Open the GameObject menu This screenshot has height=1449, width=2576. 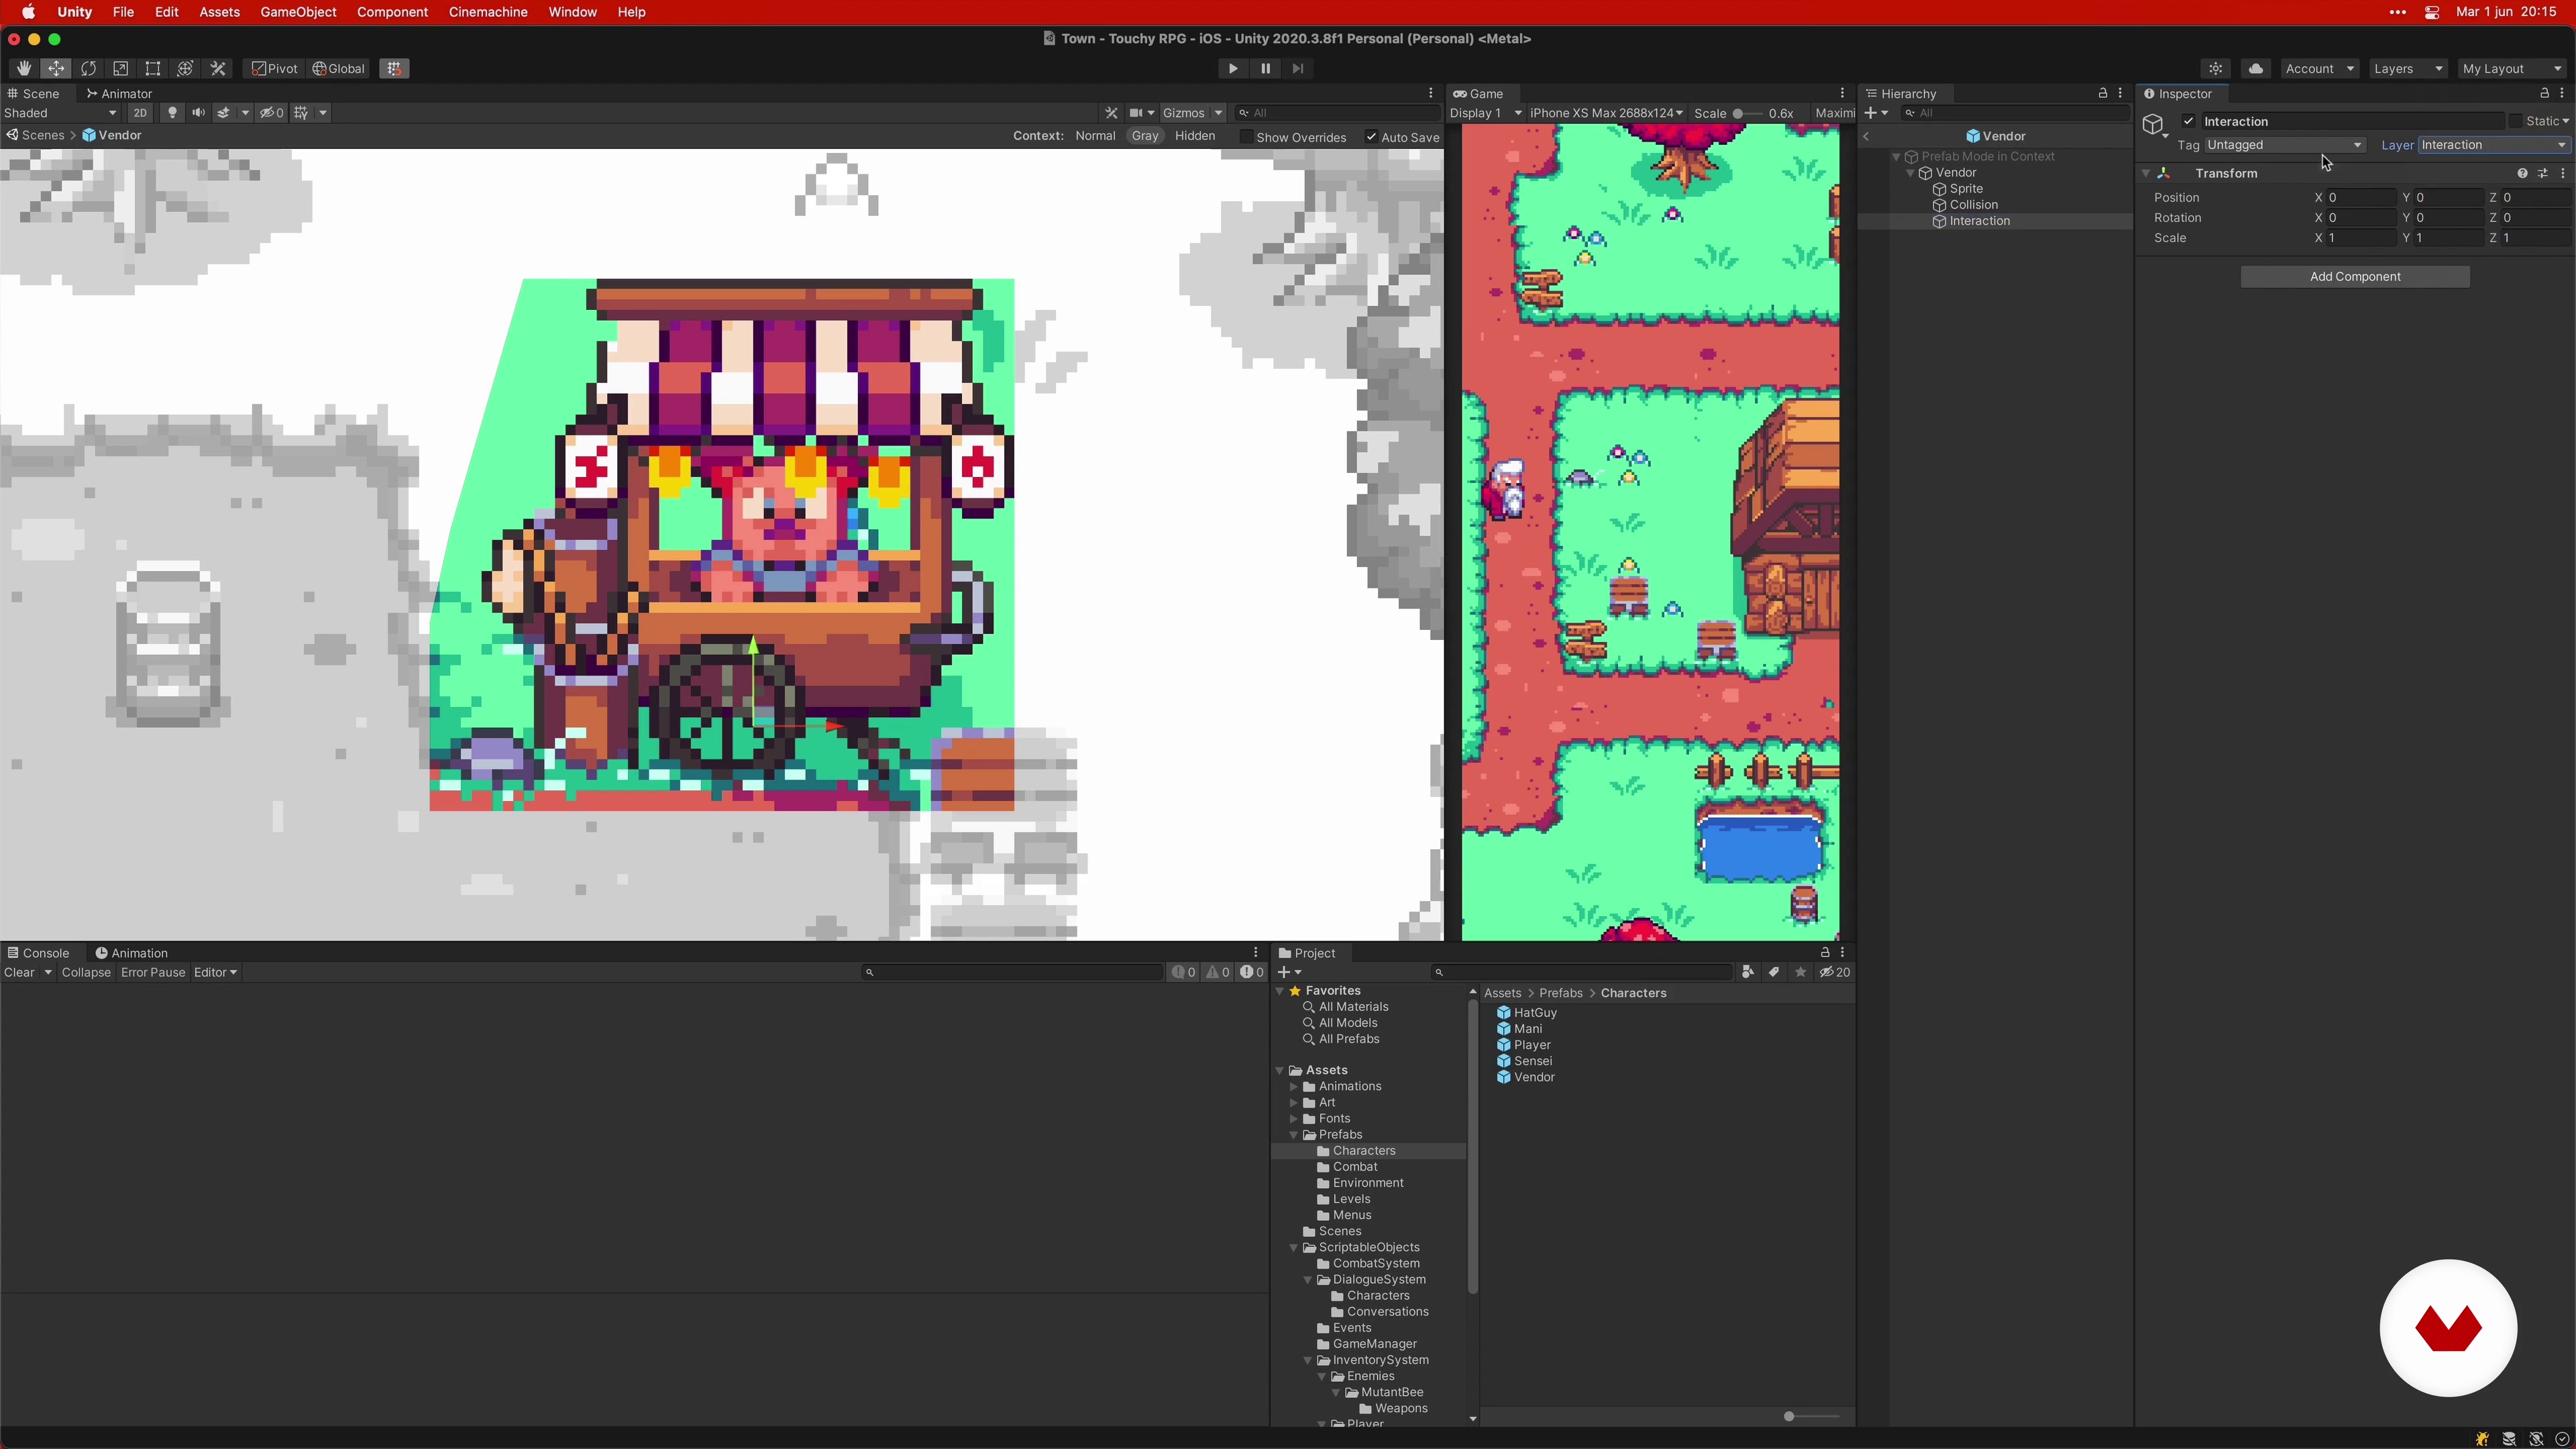[298, 12]
